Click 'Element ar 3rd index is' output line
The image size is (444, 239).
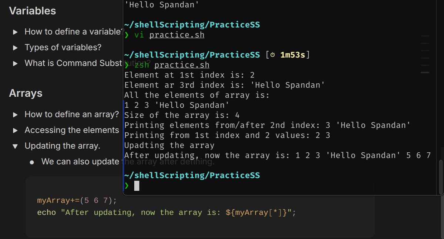coord(225,85)
